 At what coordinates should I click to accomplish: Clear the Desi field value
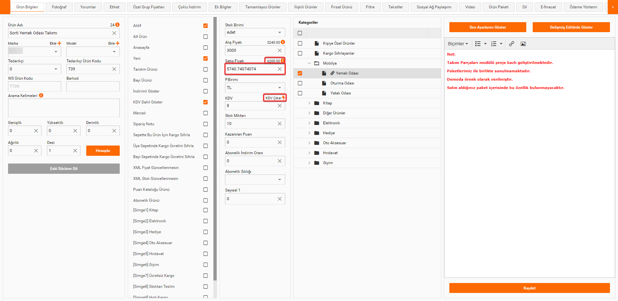pos(75,151)
